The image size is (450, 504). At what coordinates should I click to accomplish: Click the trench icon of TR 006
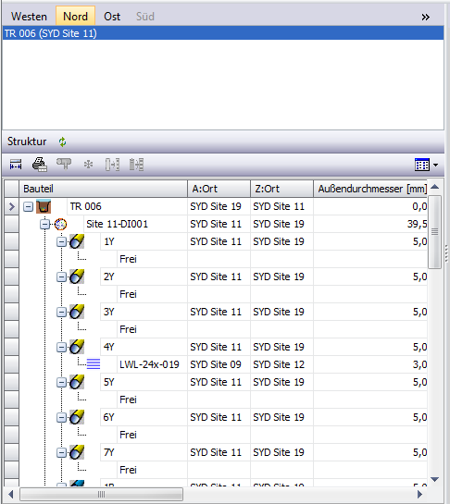click(x=44, y=206)
